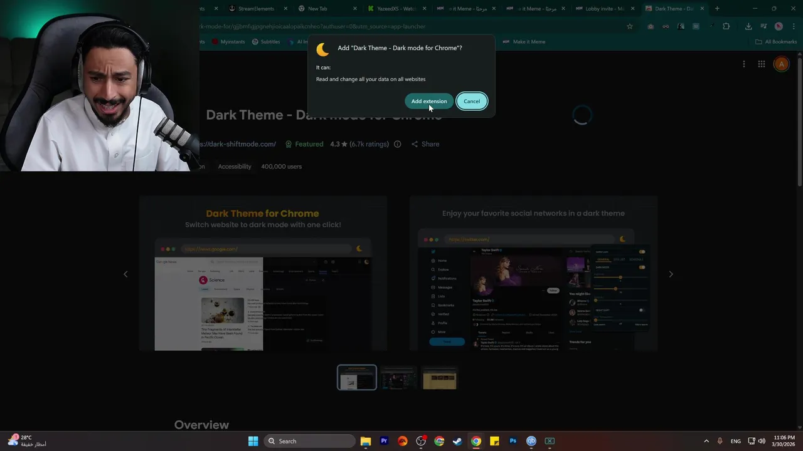Open qBittorrent from taskbar

[x=531, y=441]
